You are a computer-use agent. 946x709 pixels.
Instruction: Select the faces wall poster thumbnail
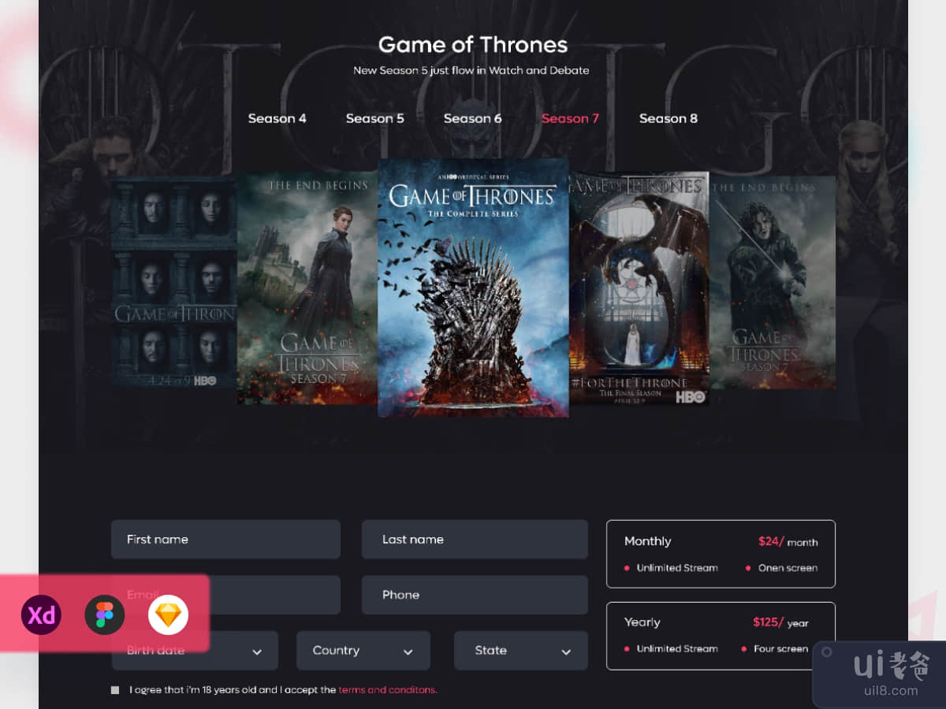click(173, 282)
